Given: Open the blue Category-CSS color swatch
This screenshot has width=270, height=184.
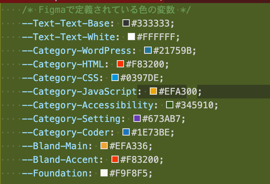Looking at the screenshot, I should [x=115, y=78].
